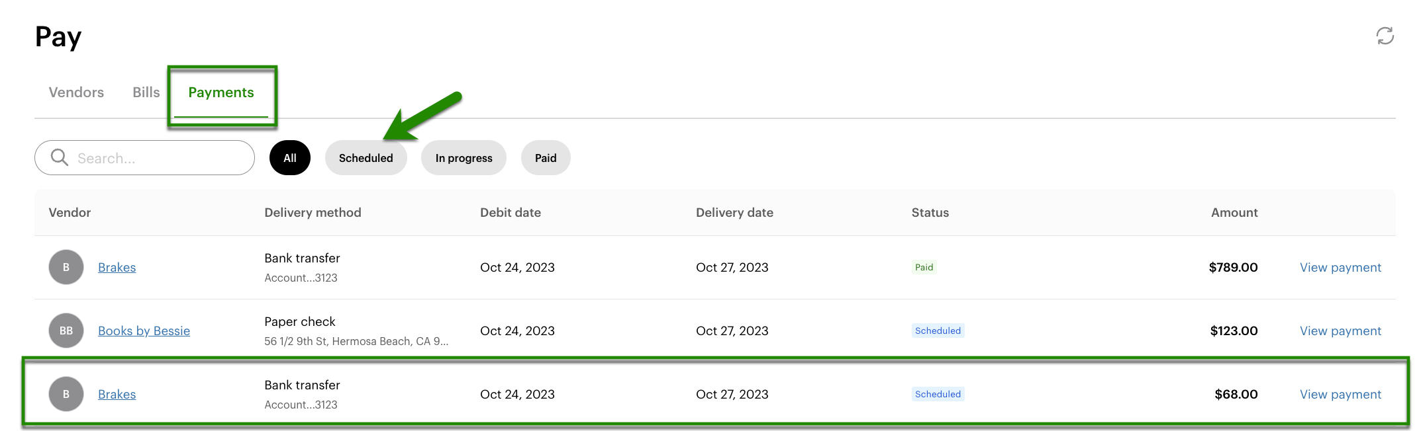This screenshot has width=1421, height=431.
Task: Open the Bills tab
Action: 146,93
